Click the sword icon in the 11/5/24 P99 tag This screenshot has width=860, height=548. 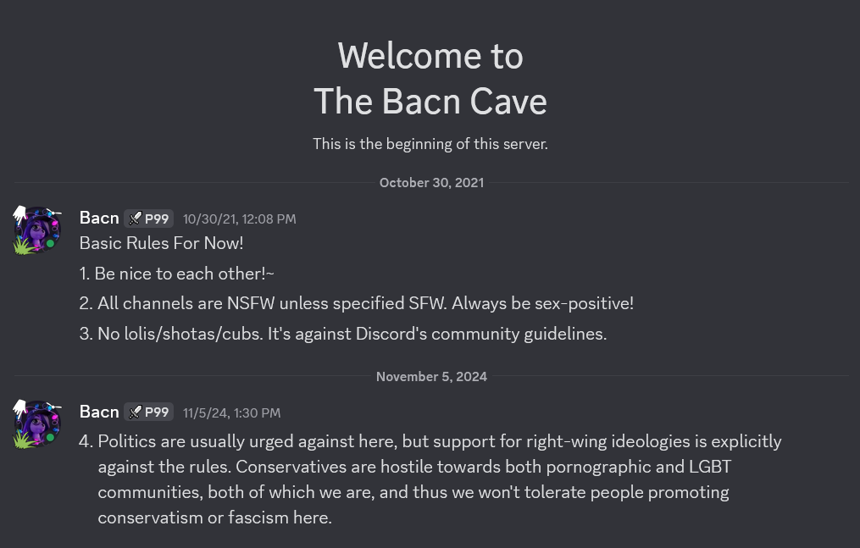pos(135,412)
